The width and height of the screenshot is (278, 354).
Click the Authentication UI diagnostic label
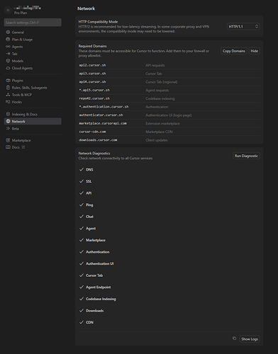pos(100,263)
